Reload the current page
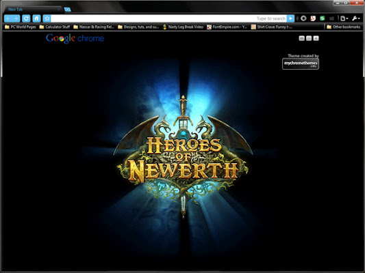 [26, 18]
